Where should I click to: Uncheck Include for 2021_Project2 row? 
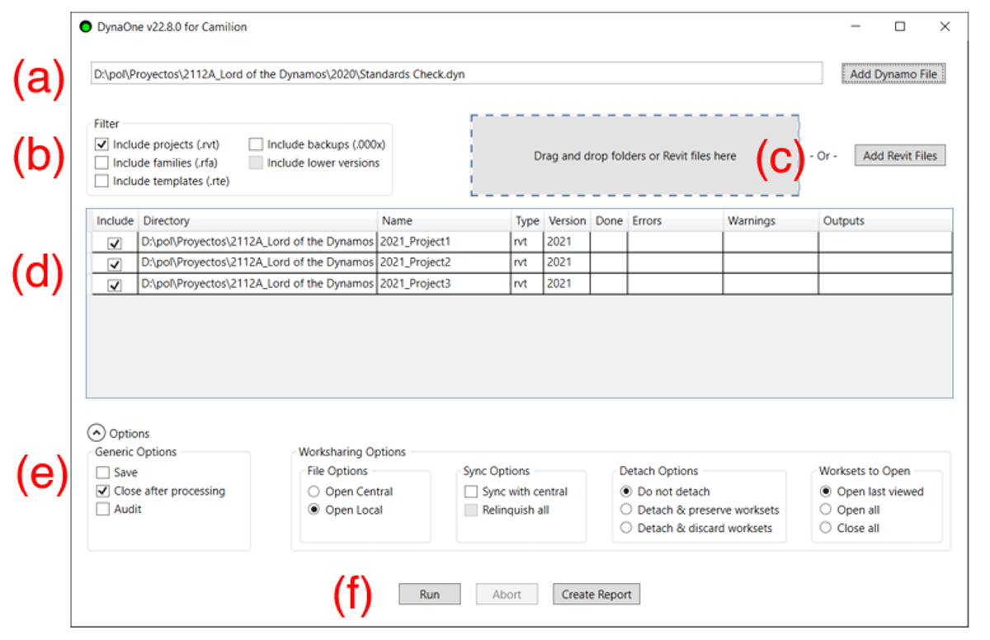tap(115, 264)
